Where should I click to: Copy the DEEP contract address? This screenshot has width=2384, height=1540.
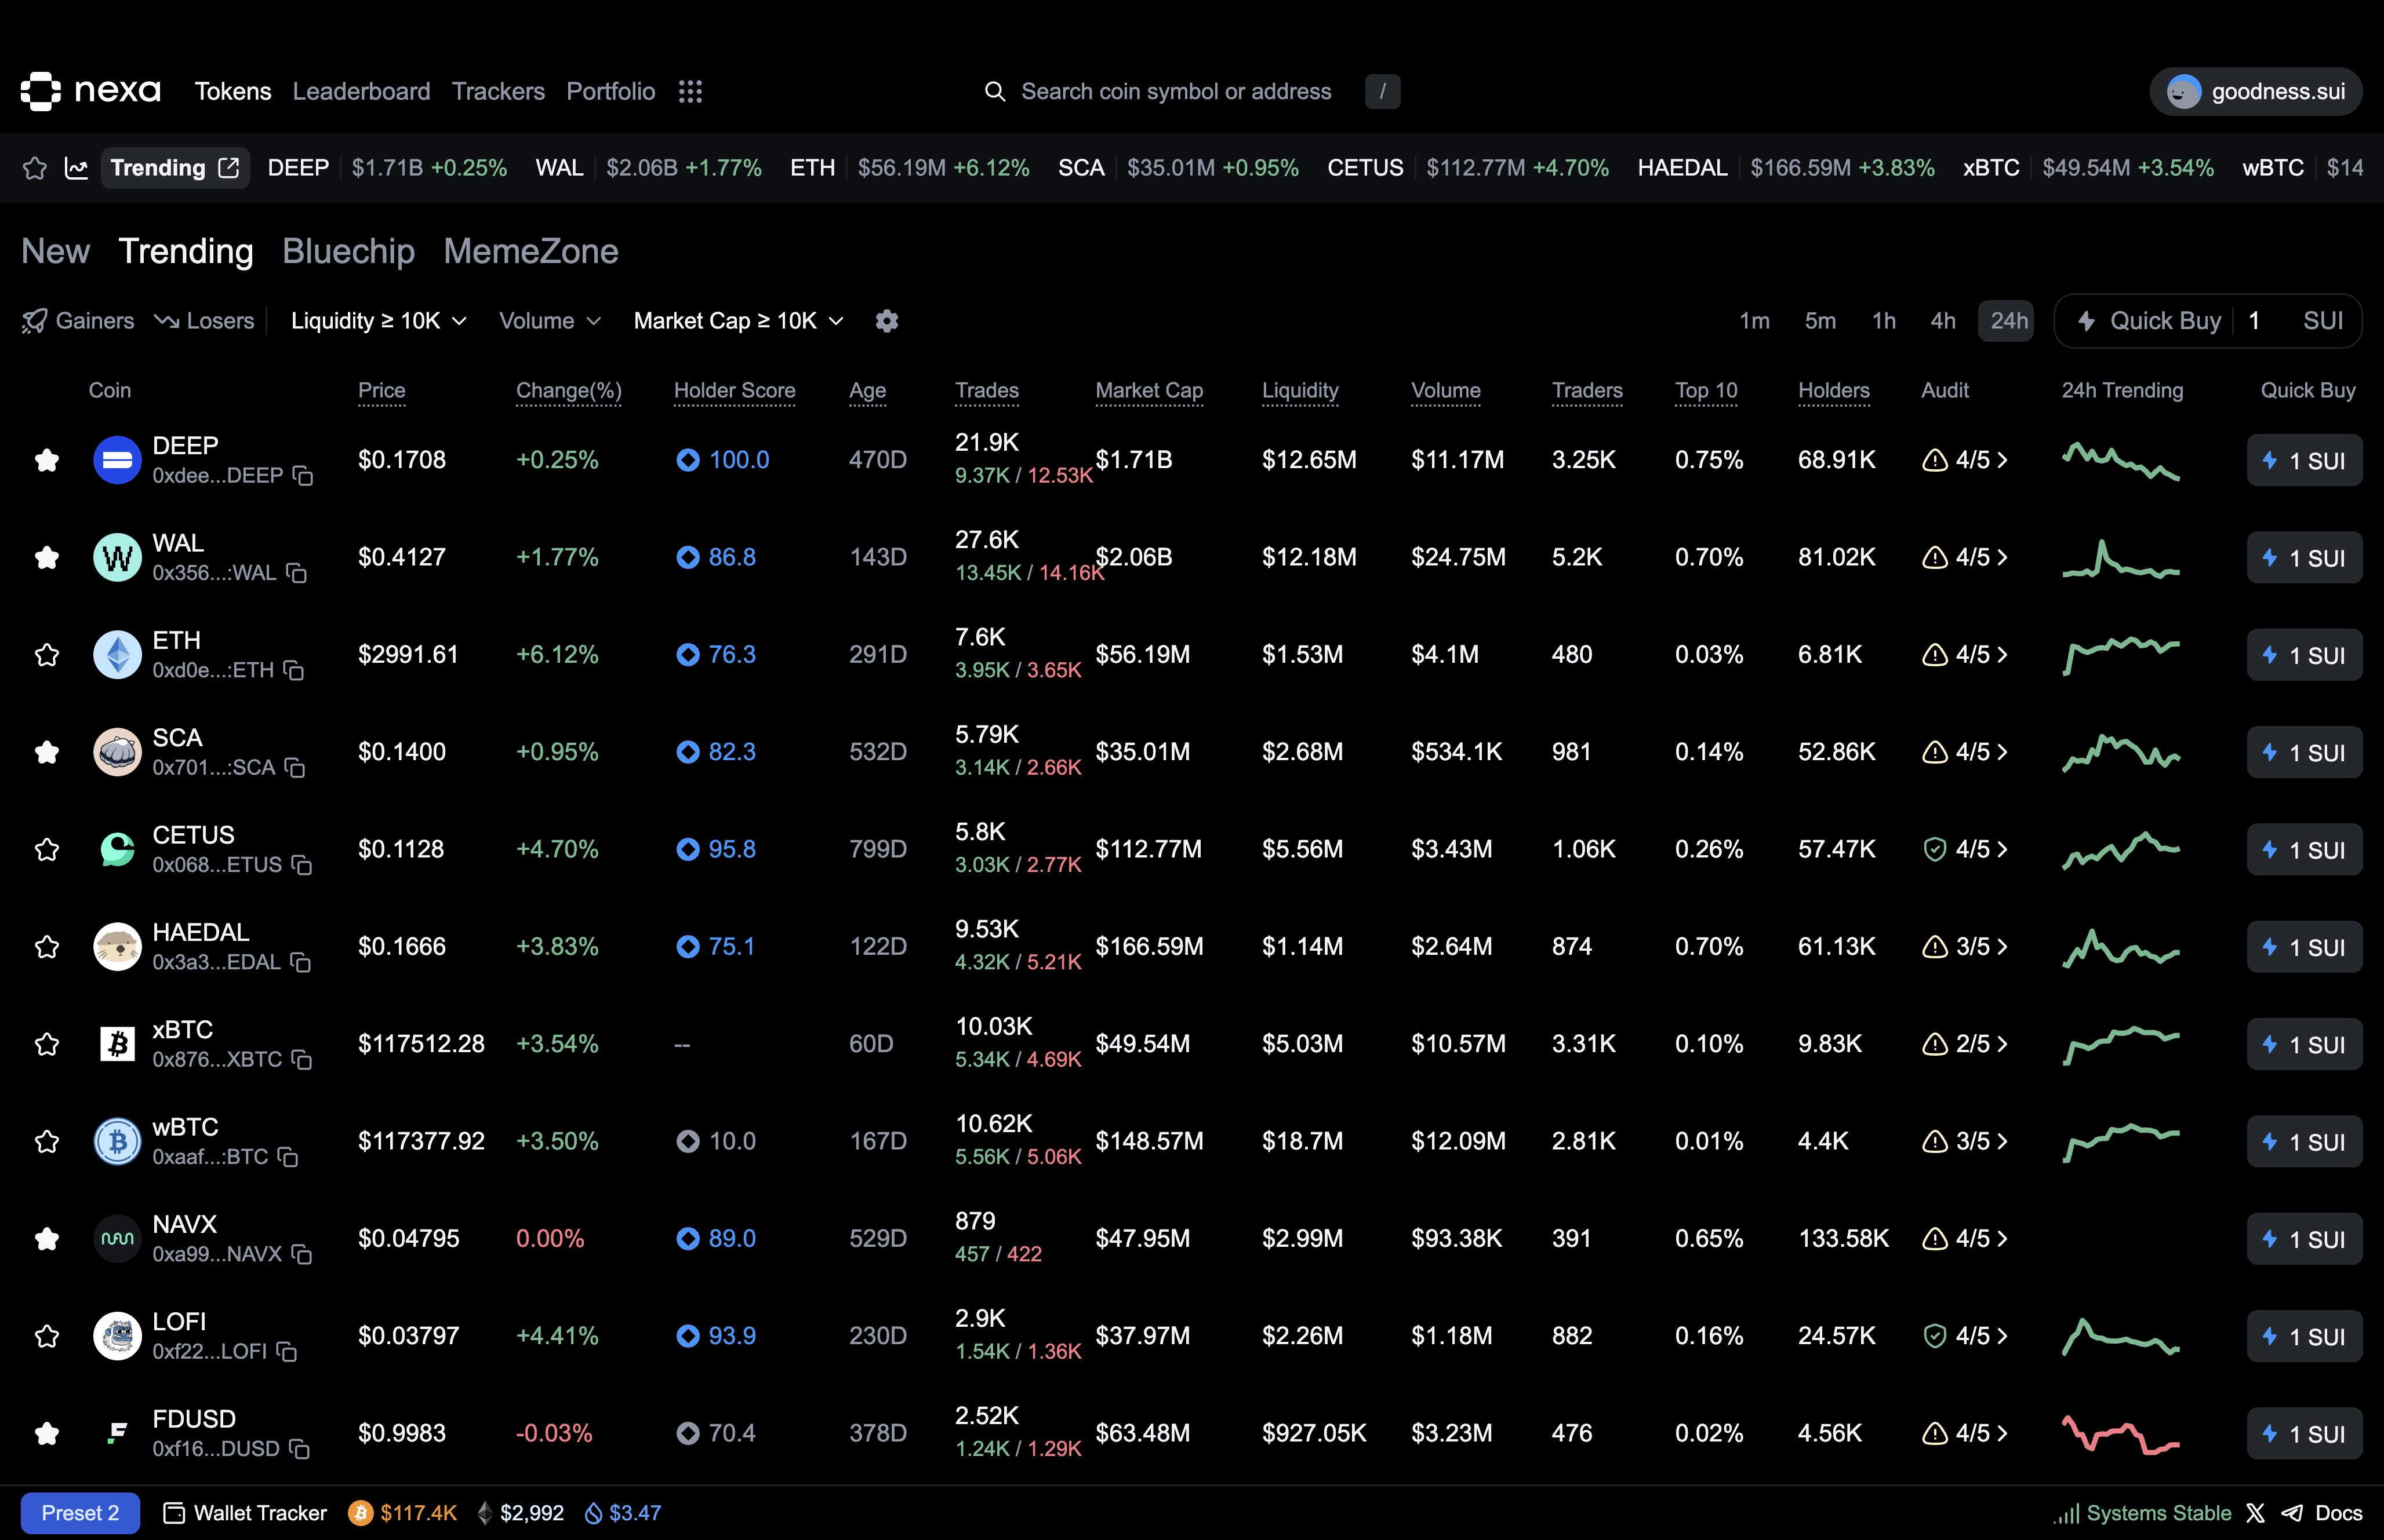tap(303, 476)
